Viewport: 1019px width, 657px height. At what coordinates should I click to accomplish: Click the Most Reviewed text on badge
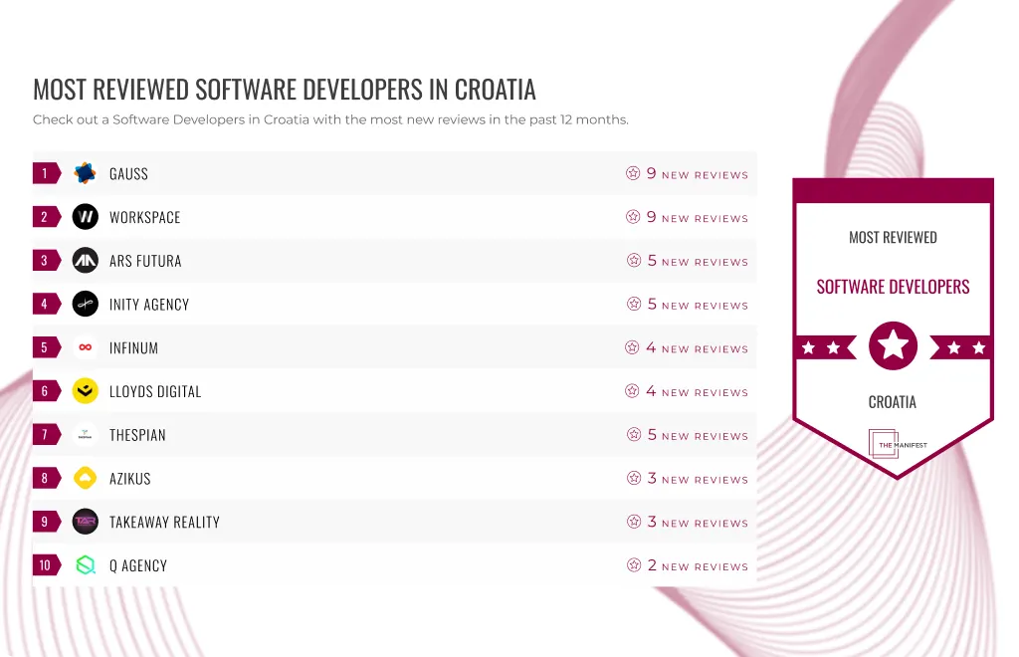pyautogui.click(x=893, y=237)
